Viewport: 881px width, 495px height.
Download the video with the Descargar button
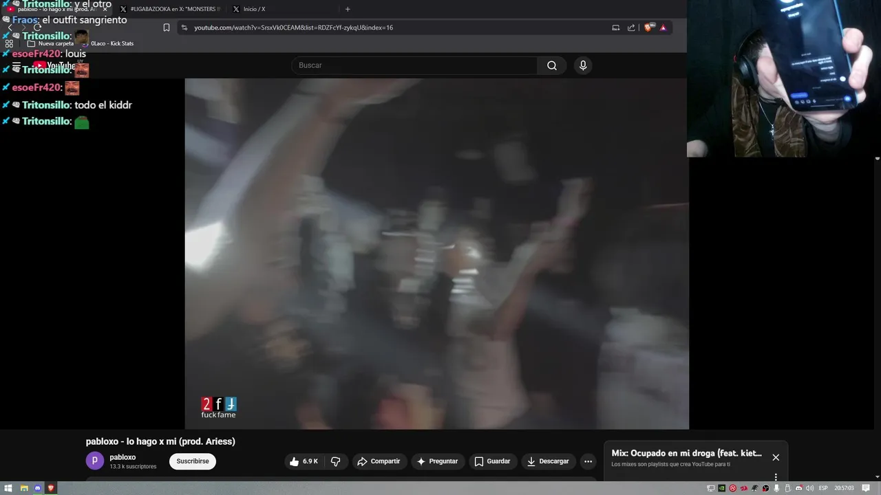548,461
